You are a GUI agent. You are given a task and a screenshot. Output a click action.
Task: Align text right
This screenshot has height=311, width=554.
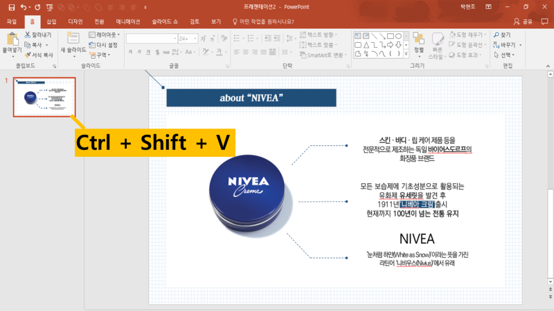click(254, 53)
